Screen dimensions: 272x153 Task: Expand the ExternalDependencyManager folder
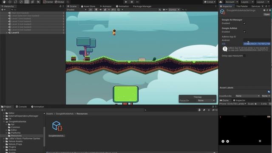click(4, 116)
